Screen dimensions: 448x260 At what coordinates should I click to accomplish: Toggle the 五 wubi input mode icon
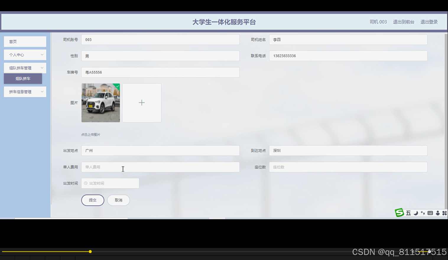pos(408,213)
